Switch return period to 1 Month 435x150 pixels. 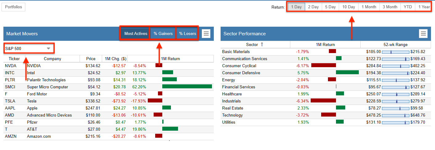tap(369, 7)
